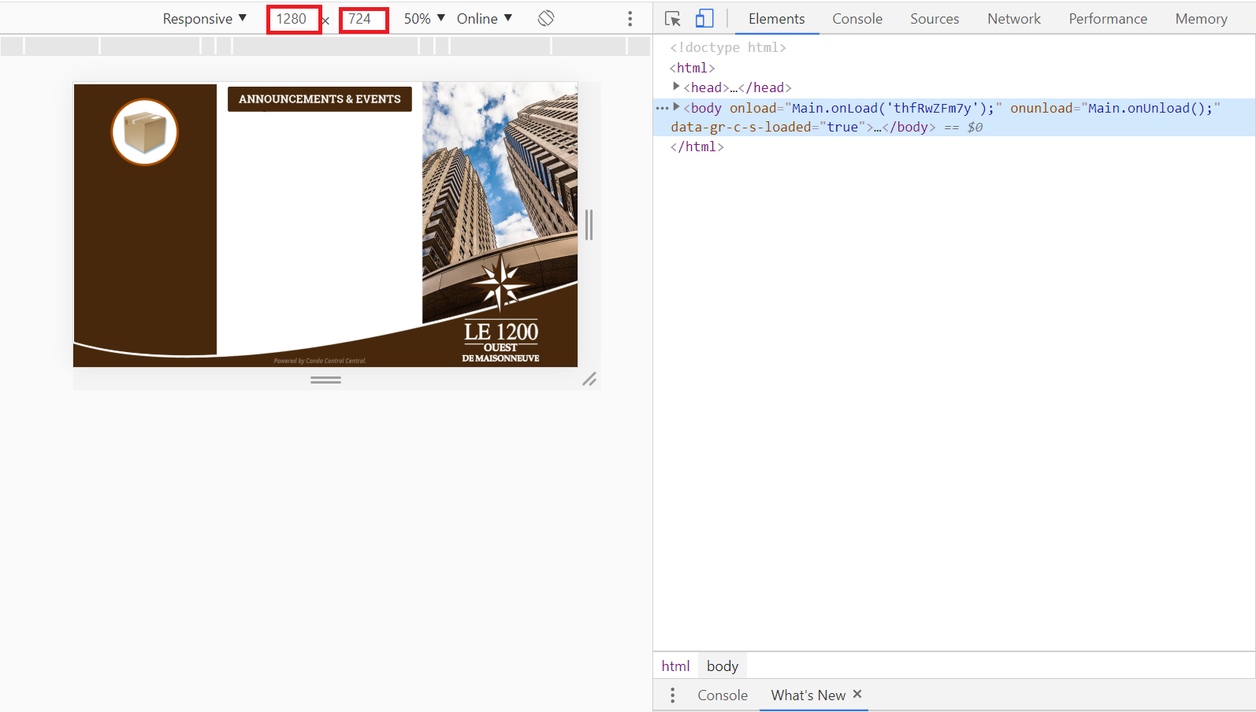The image size is (1256, 712).
Task: Expand the body element node
Action: [676, 107]
